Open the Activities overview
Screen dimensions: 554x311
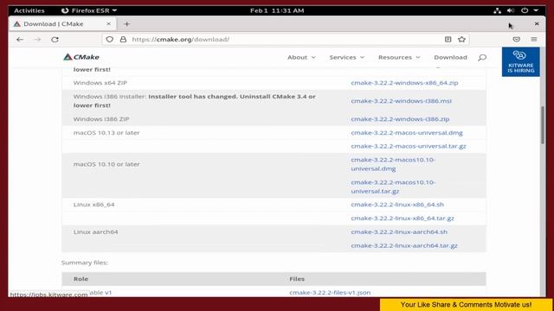pyautogui.click(x=29, y=10)
